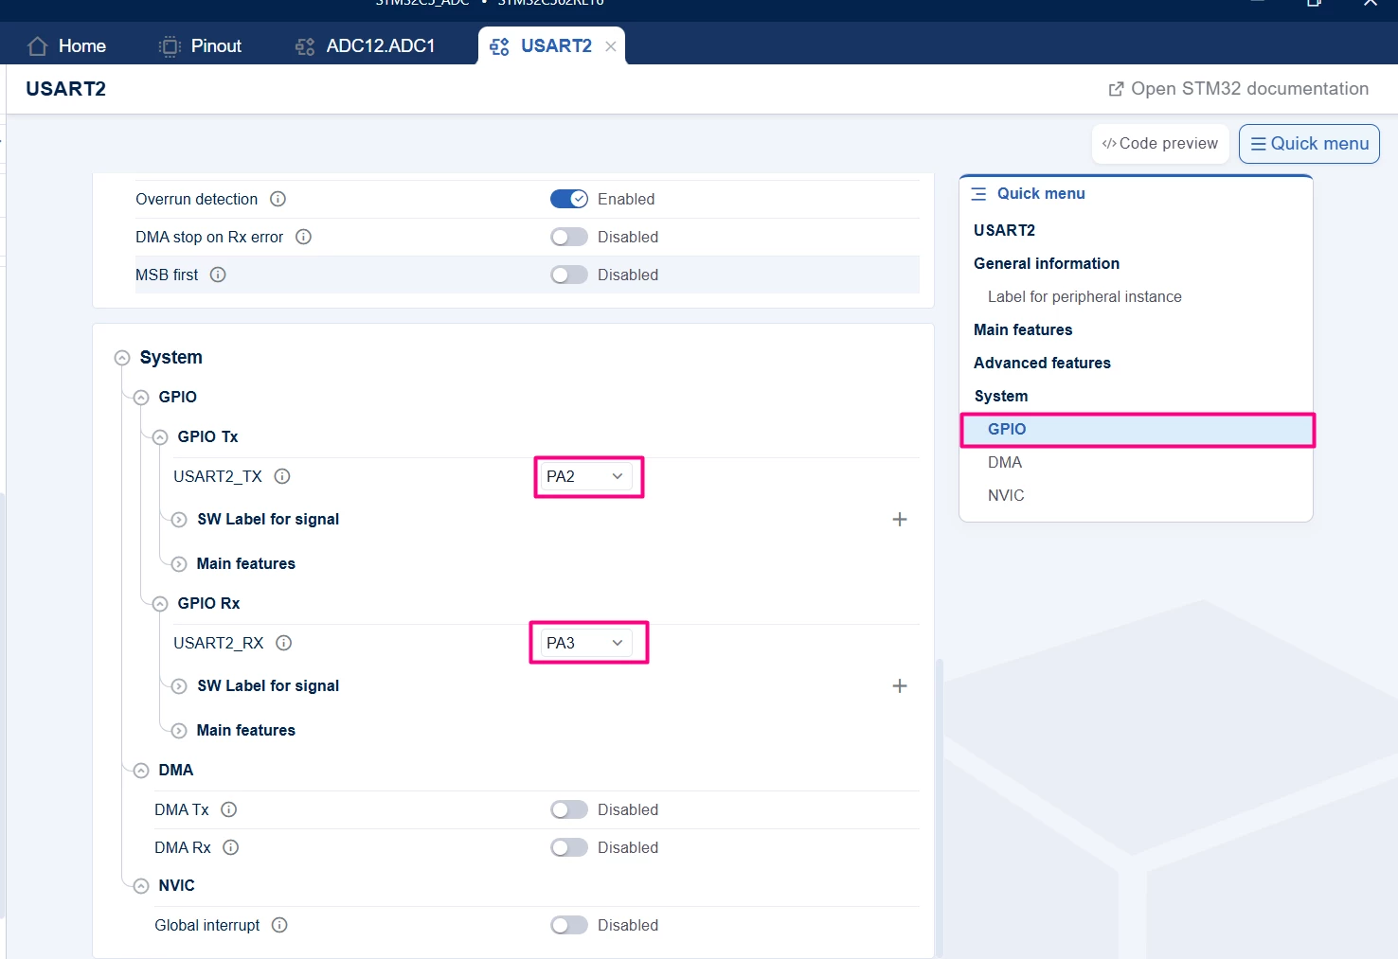This screenshot has width=1398, height=959.
Task: Open the USART2_TX pin dropdown showing PA2
Action: [586, 476]
